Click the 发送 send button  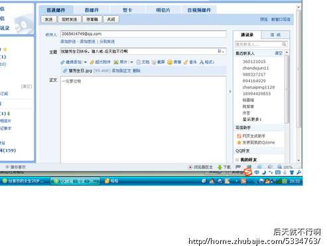point(48,19)
